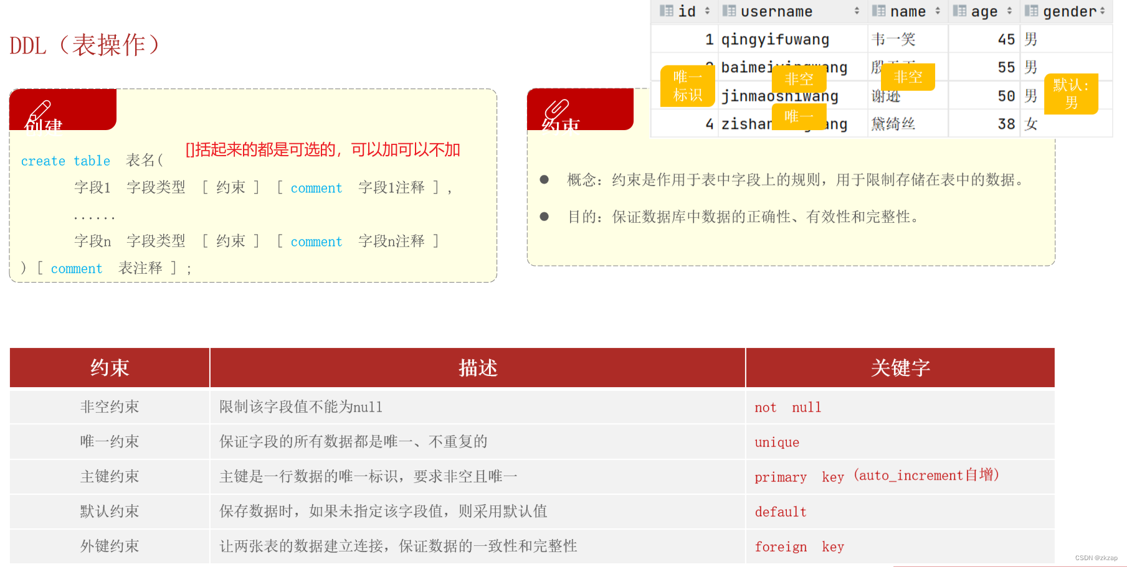Click the table grid icon beside the id column
Viewport: 1127px width, 567px height.
666,11
